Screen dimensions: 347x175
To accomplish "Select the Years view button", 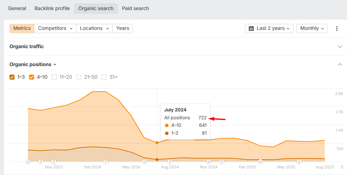I will click(123, 28).
